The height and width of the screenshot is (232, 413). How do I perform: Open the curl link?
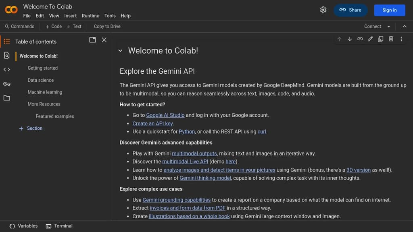tap(261, 132)
